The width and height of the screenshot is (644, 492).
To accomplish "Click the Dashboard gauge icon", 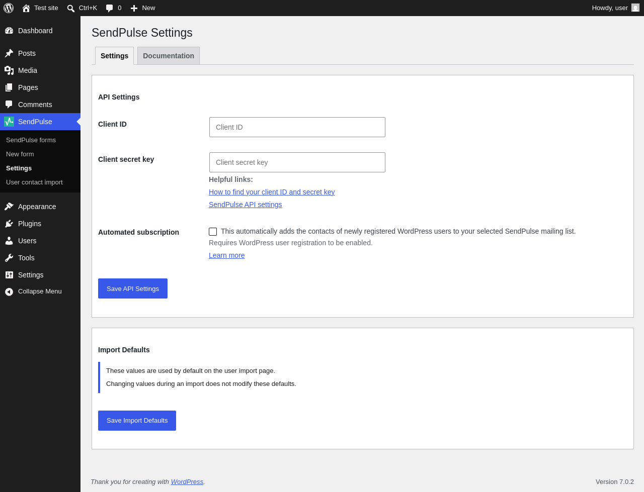I will click(9, 31).
